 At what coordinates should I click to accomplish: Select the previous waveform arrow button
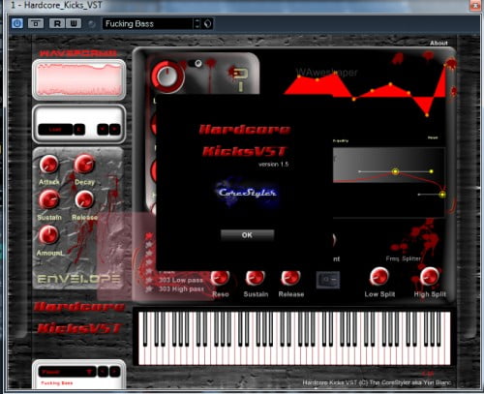[x=103, y=130]
